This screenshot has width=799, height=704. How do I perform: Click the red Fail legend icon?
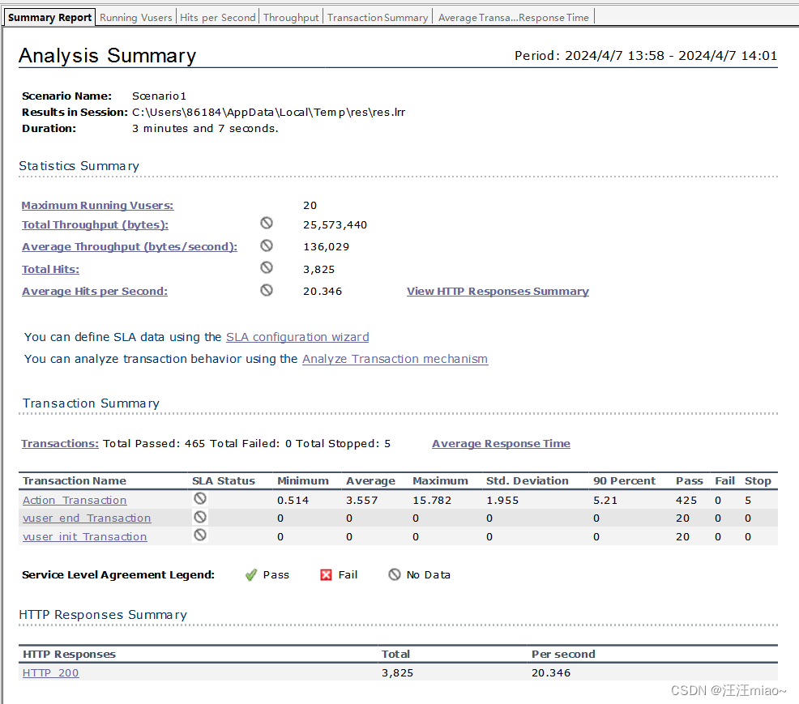(x=326, y=575)
